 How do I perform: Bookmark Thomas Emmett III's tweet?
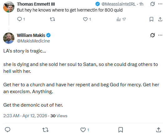(151, 19)
